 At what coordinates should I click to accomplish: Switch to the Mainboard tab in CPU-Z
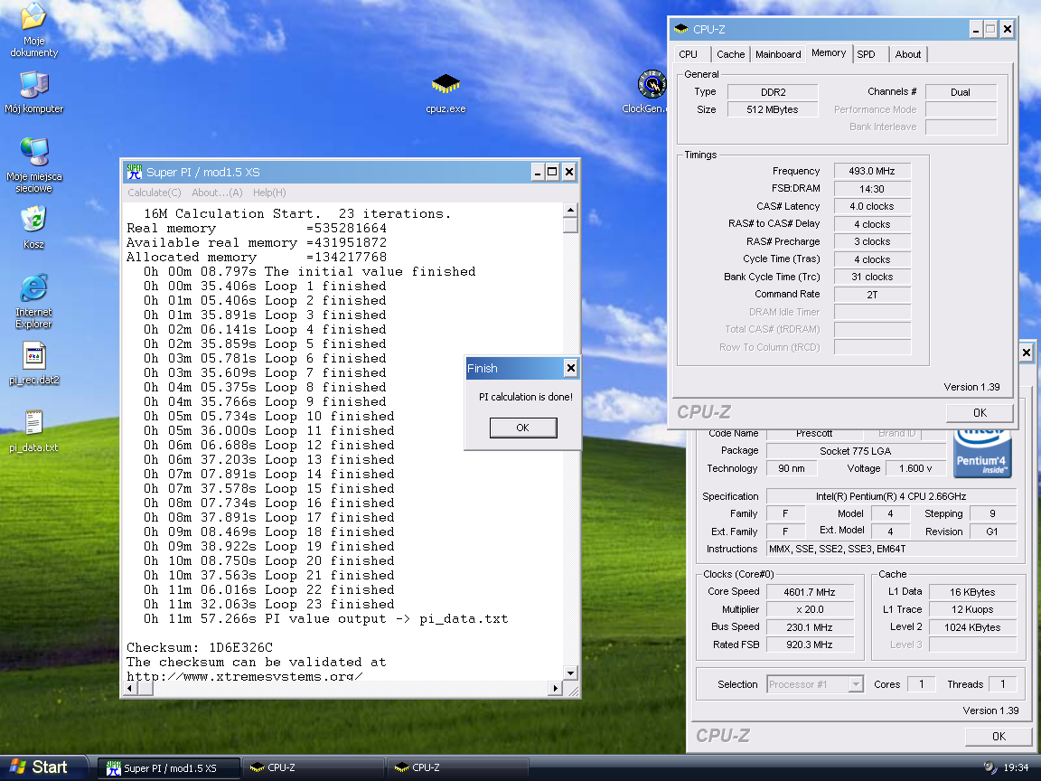pos(778,54)
